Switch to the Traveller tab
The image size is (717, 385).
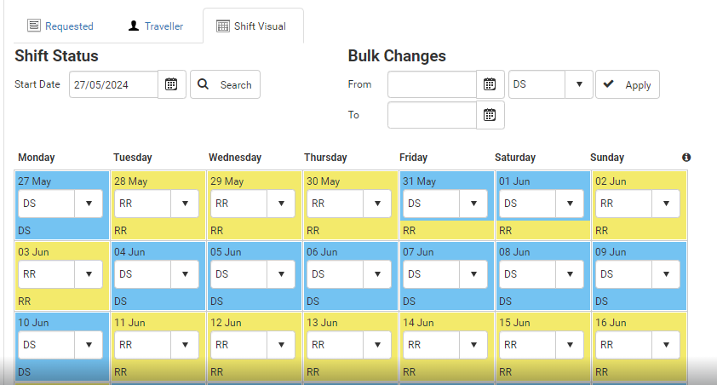156,26
